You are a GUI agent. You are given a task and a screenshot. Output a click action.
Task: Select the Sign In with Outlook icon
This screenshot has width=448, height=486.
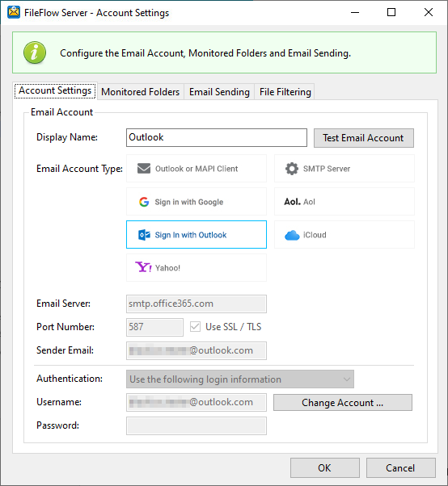(144, 235)
